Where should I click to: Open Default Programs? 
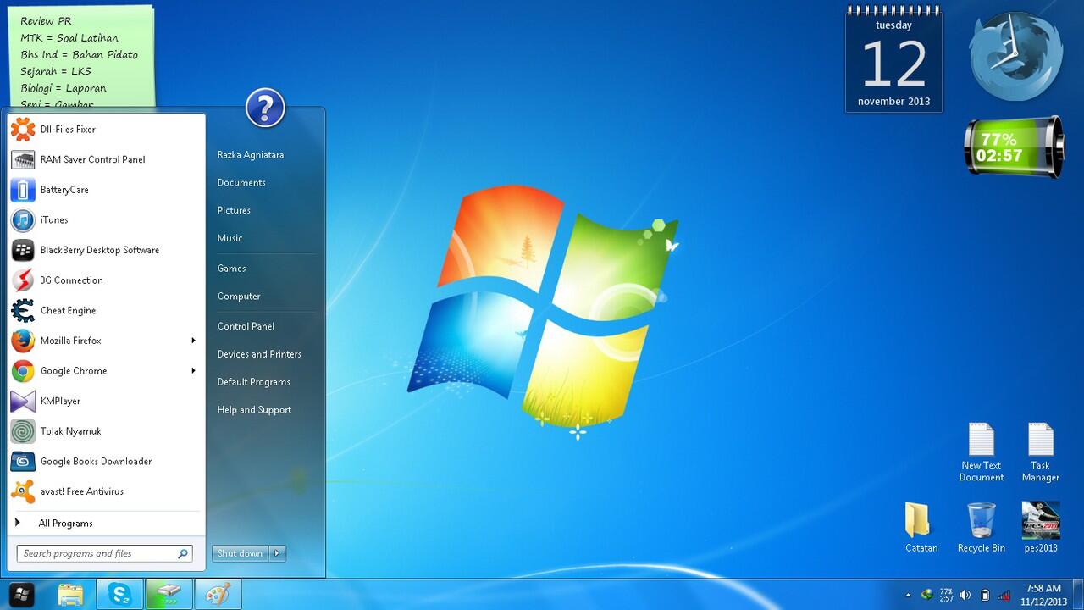(x=253, y=382)
